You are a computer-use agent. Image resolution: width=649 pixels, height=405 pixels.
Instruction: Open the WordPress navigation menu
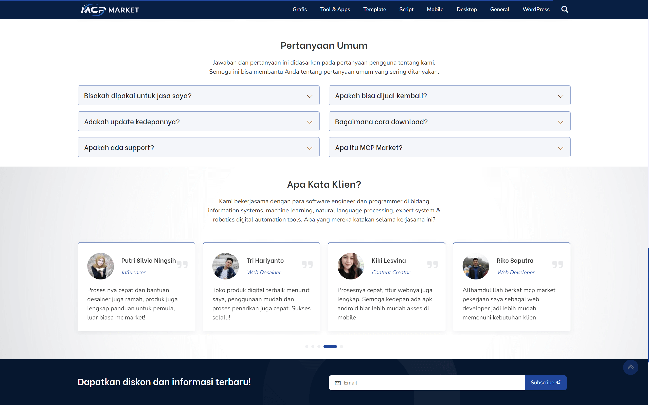click(536, 9)
